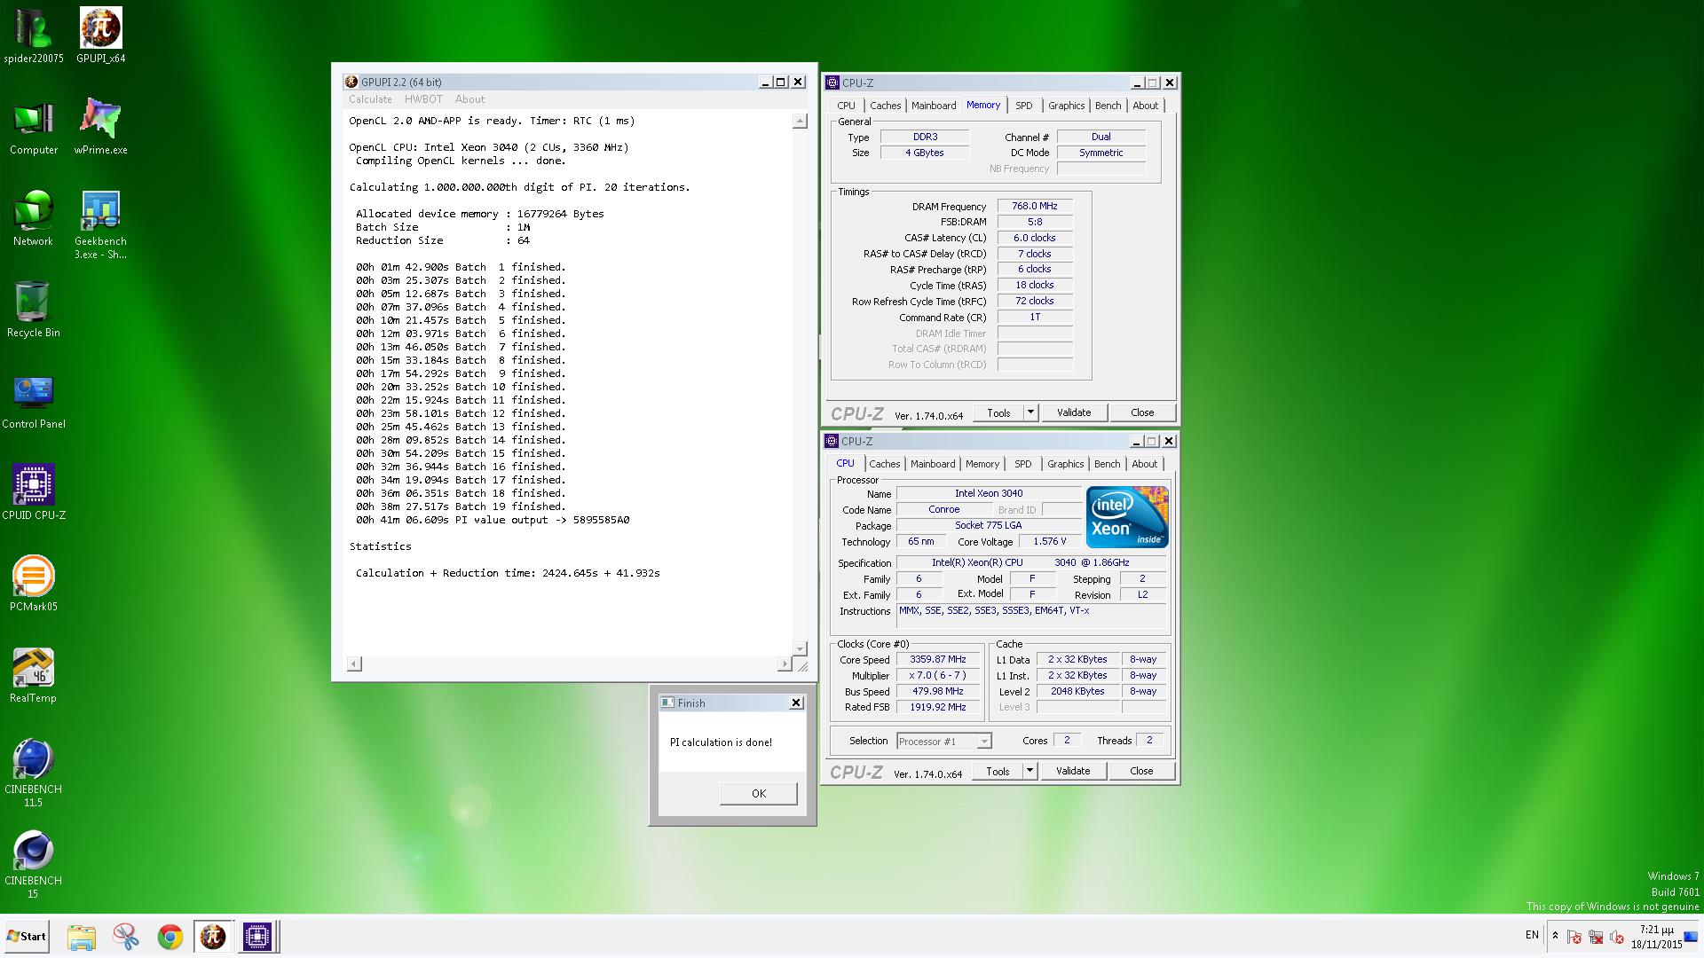Image resolution: width=1704 pixels, height=958 pixels.
Task: Open the Processor #1 selection dropdown
Action: (x=943, y=742)
